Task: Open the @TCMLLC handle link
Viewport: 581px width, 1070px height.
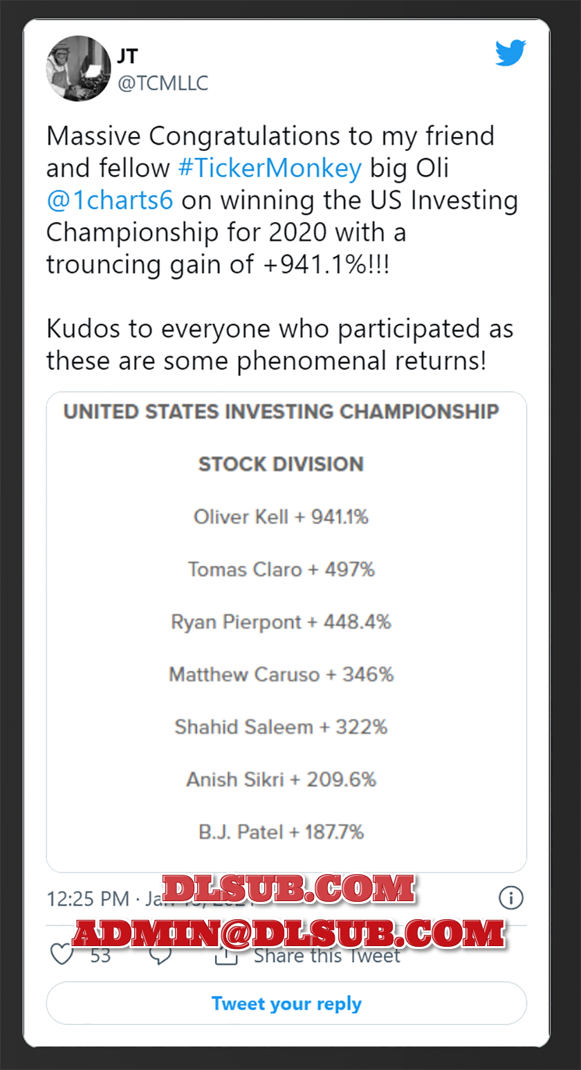Action: 163,83
